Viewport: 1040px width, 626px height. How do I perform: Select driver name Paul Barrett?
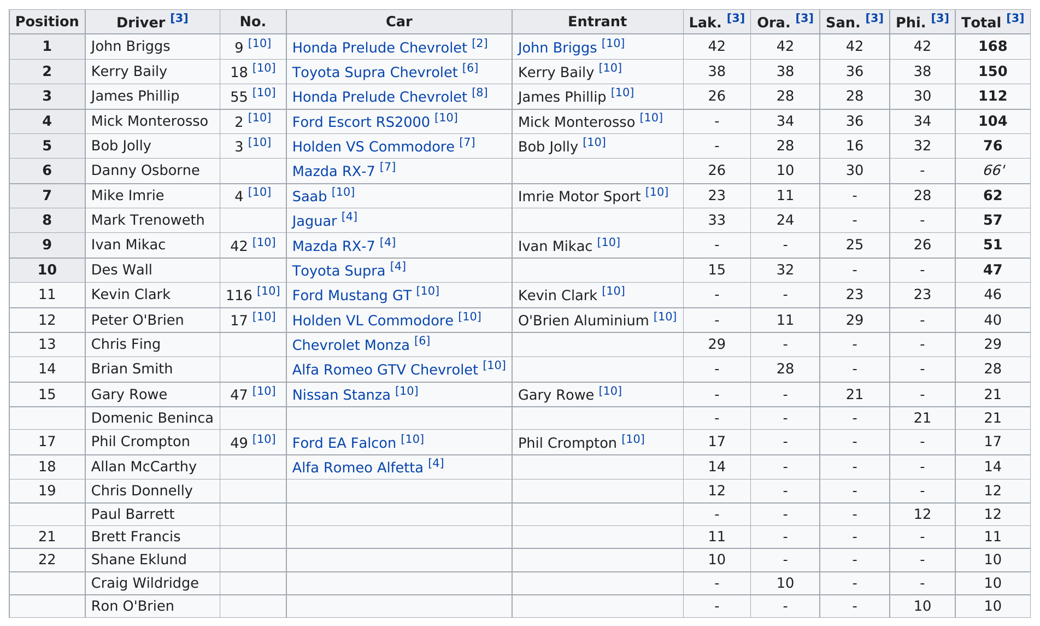(133, 514)
